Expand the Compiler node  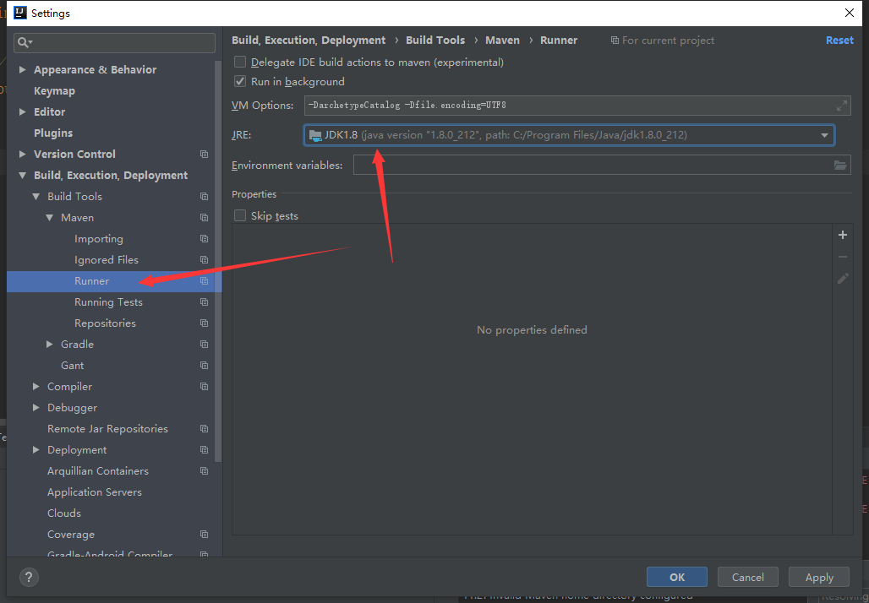point(36,387)
